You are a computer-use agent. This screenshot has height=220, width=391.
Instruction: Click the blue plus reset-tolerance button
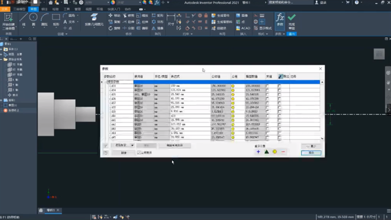[258, 152]
